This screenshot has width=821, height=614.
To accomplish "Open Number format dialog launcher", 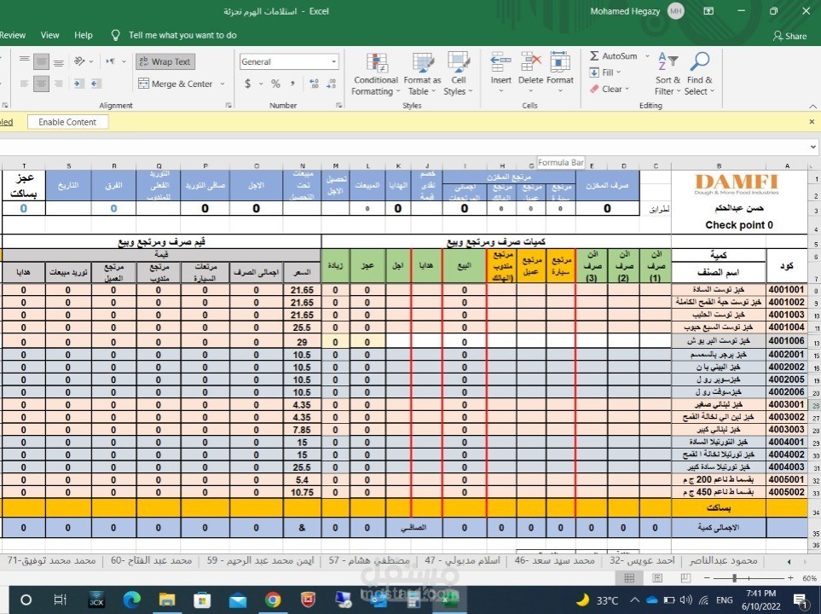I will coord(338,105).
